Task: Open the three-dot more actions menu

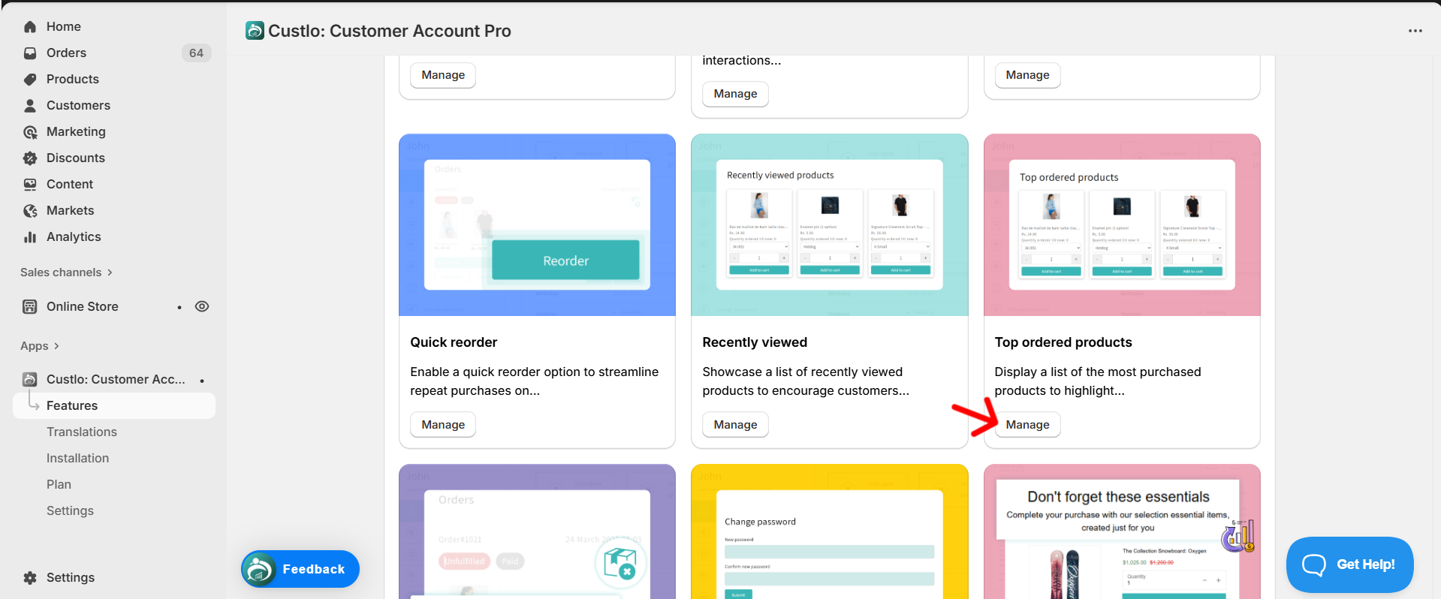Action: [x=1415, y=31]
